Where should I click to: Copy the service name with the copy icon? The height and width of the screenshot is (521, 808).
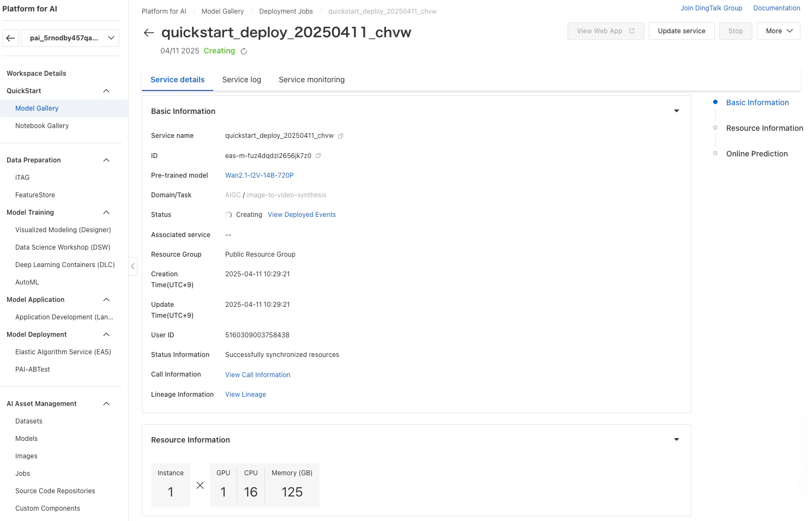coord(340,136)
